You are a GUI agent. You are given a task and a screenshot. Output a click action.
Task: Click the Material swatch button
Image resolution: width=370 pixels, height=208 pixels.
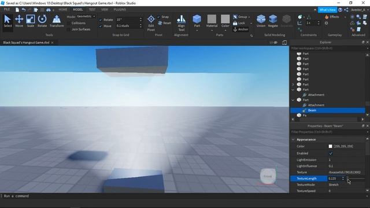coord(212,19)
